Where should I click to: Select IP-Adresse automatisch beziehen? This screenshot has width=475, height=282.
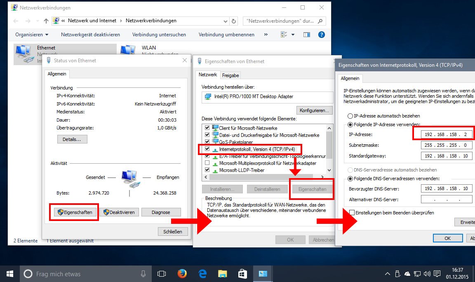350,116
